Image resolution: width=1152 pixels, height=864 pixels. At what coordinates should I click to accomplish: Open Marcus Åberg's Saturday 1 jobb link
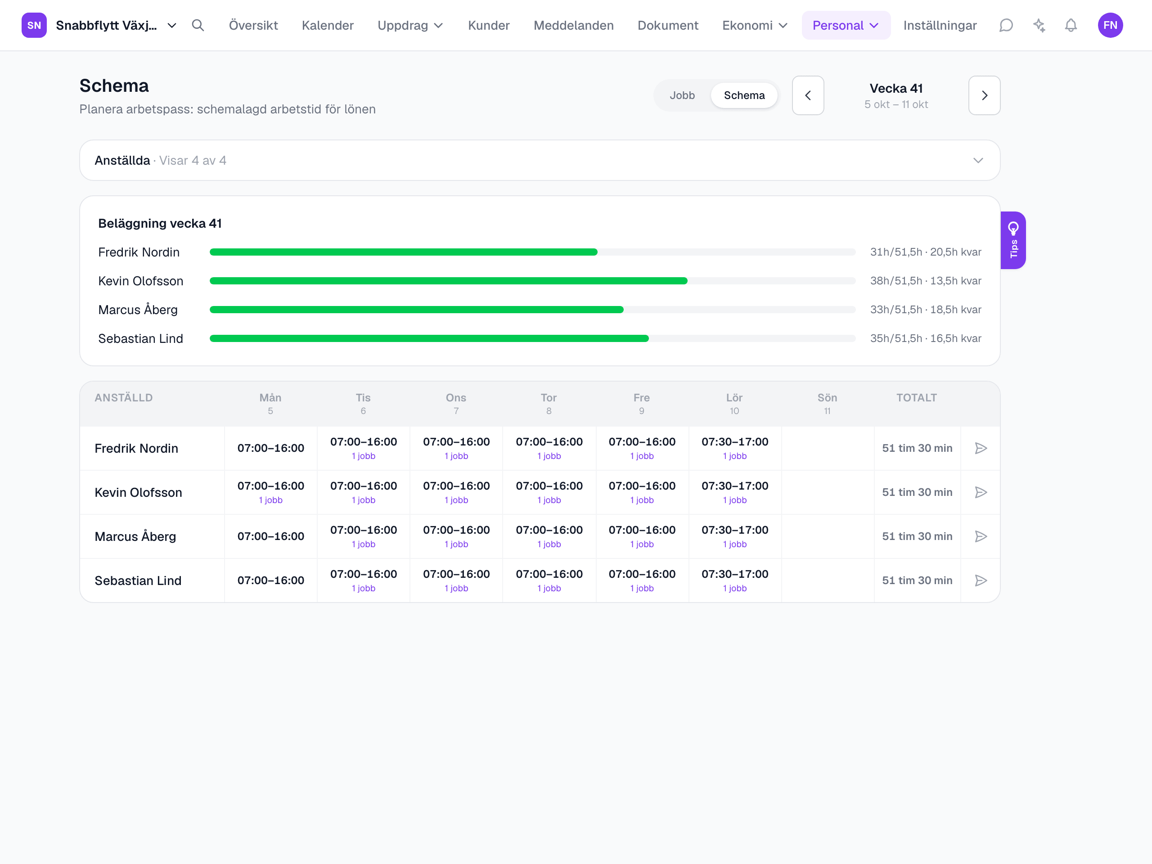coord(734,544)
